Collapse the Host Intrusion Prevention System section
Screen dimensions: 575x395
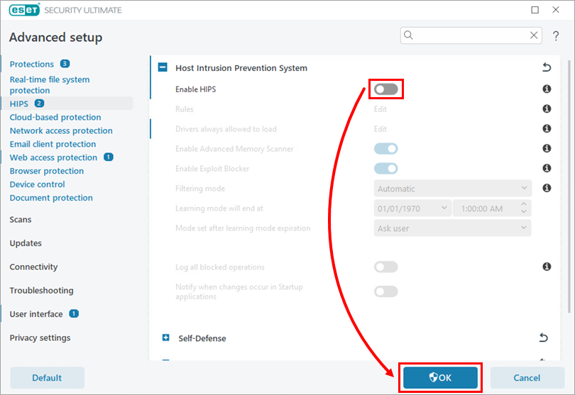click(x=163, y=68)
